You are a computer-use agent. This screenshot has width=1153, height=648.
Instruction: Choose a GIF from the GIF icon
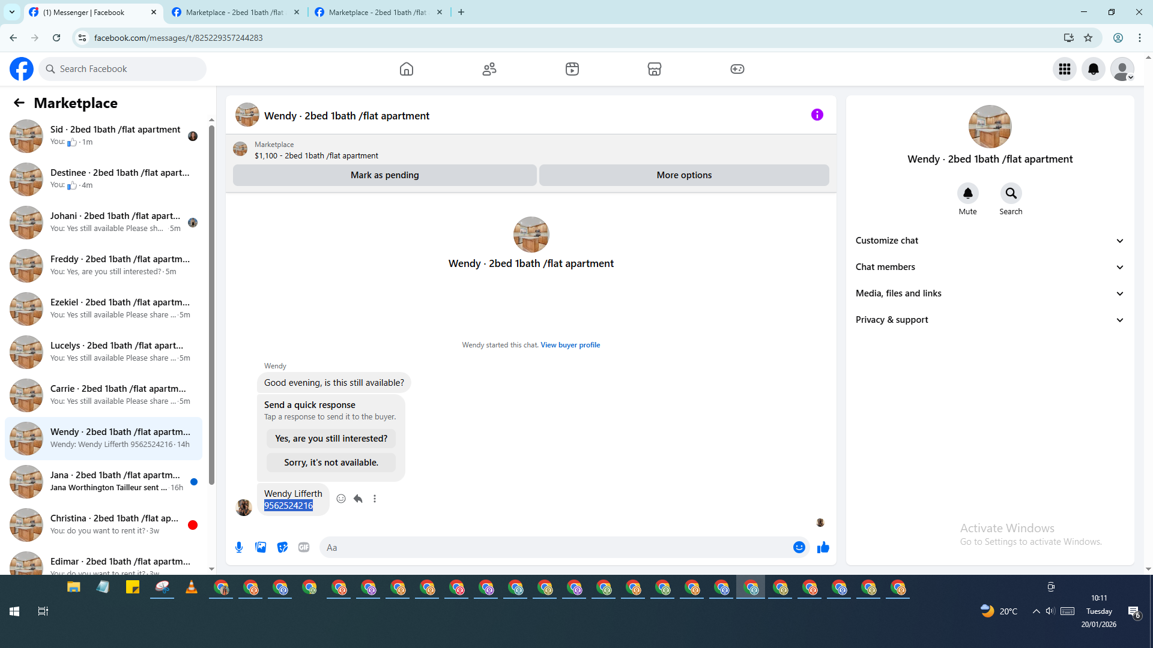(304, 547)
